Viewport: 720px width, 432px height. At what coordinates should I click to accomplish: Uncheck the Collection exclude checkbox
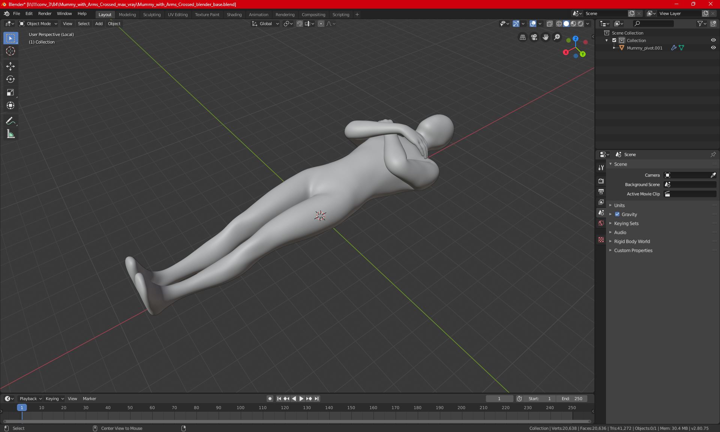tap(614, 40)
